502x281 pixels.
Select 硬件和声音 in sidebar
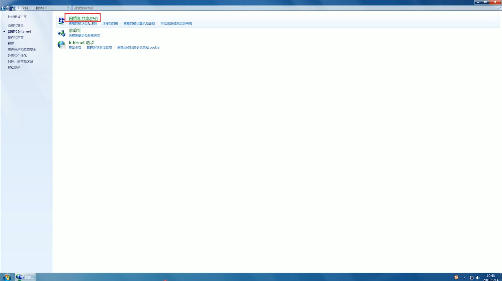point(16,38)
